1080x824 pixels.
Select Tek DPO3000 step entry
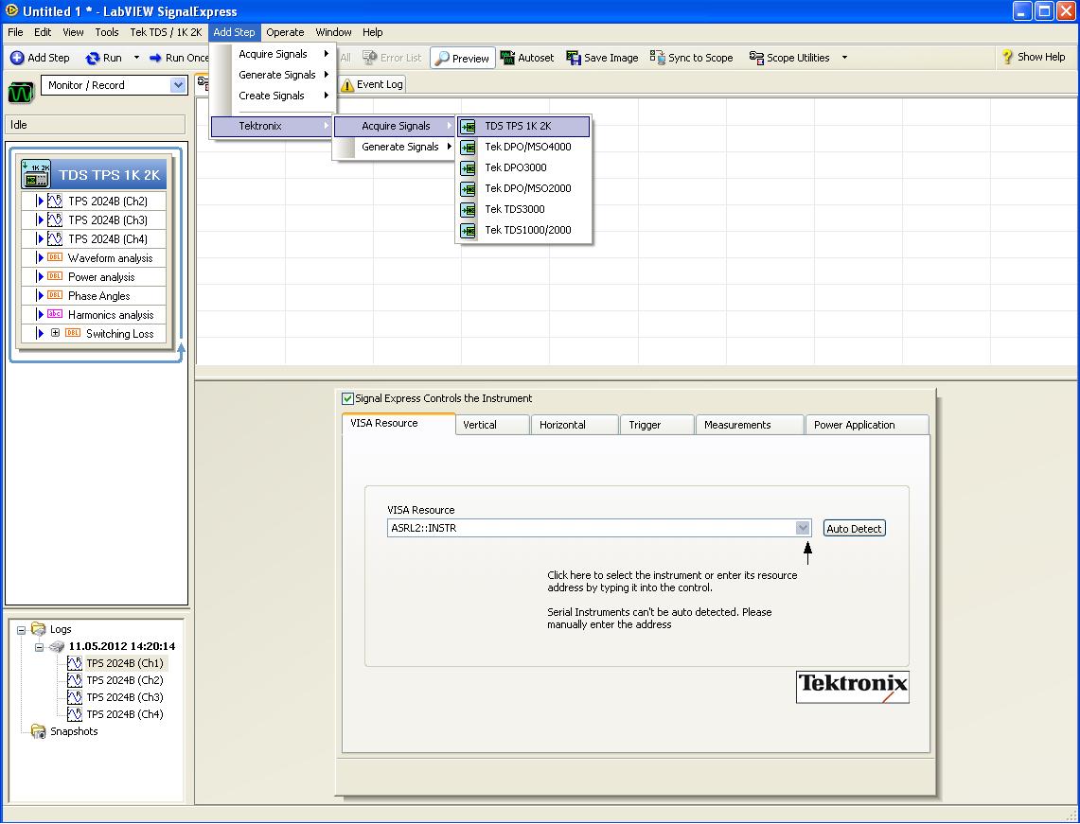point(524,167)
